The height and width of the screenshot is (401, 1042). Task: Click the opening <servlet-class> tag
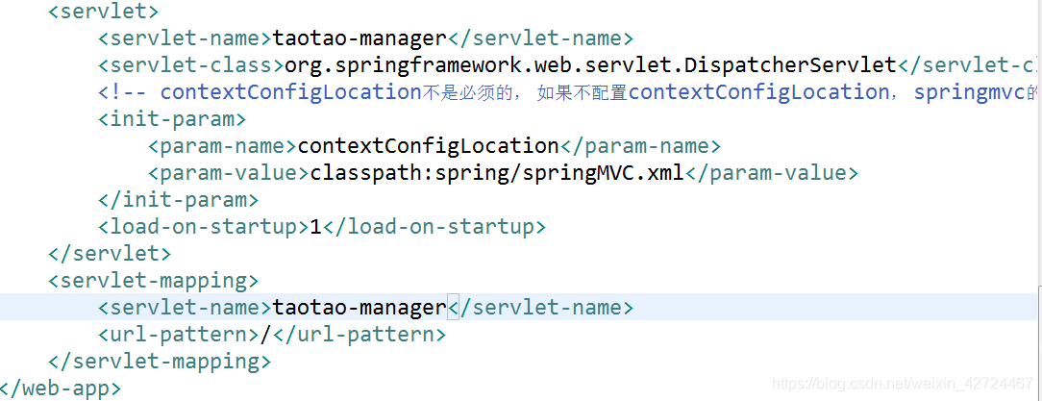pos(191,65)
